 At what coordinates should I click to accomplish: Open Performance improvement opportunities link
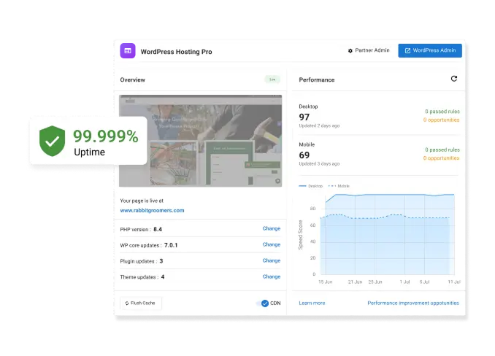pos(413,303)
